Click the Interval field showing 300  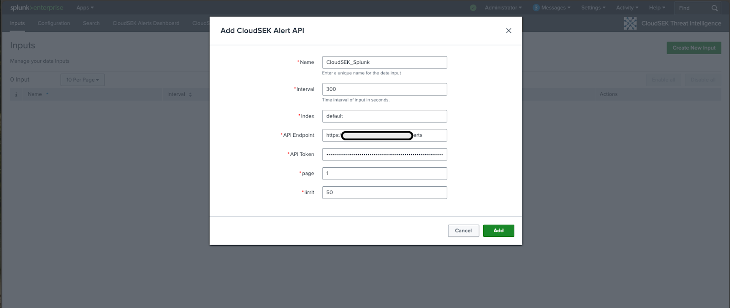(384, 89)
